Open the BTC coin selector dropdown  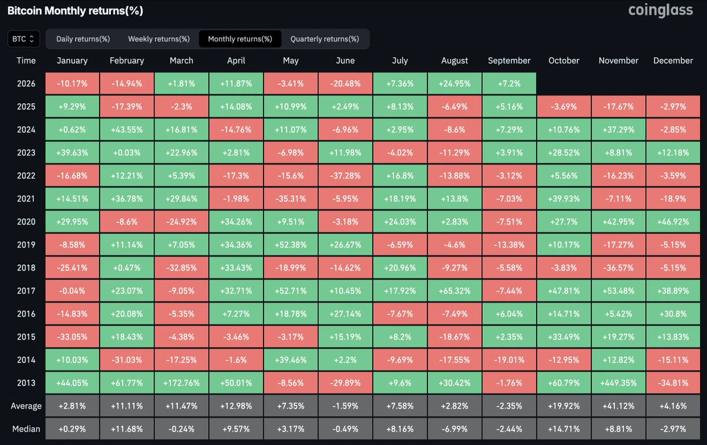[x=24, y=39]
